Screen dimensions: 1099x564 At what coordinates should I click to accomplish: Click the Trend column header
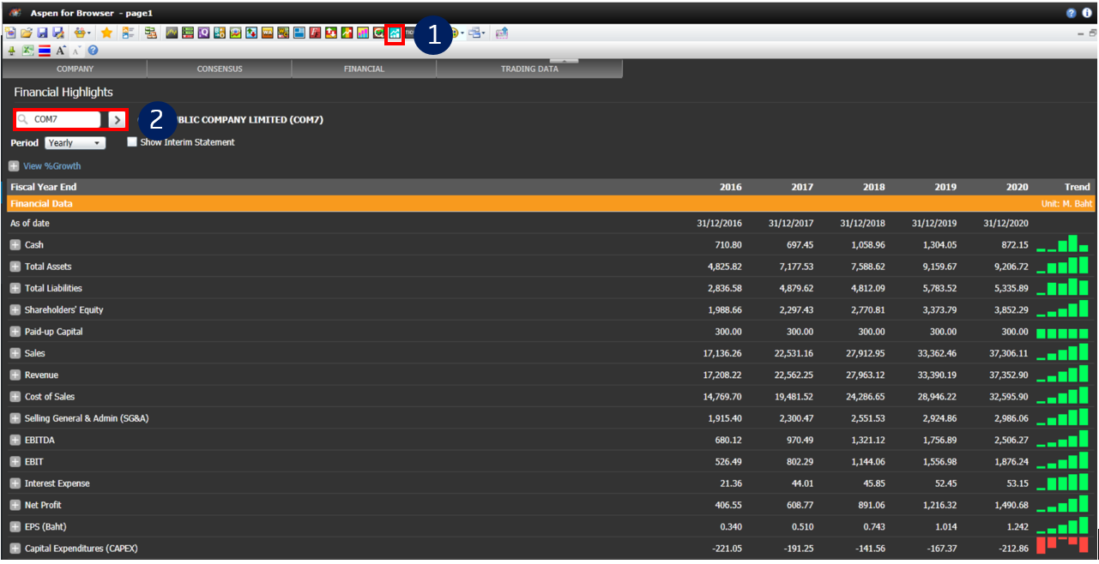(x=1077, y=187)
